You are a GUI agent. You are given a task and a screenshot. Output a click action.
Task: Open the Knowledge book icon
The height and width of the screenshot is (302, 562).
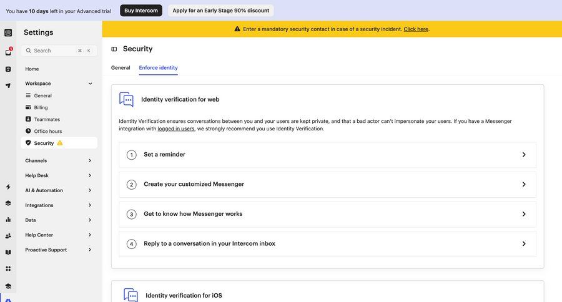coord(8,252)
